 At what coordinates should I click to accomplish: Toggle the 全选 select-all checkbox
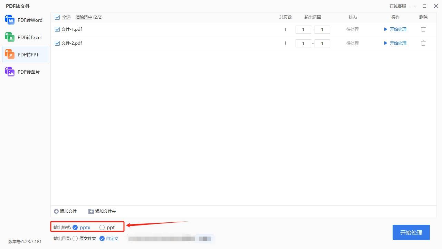(57, 17)
